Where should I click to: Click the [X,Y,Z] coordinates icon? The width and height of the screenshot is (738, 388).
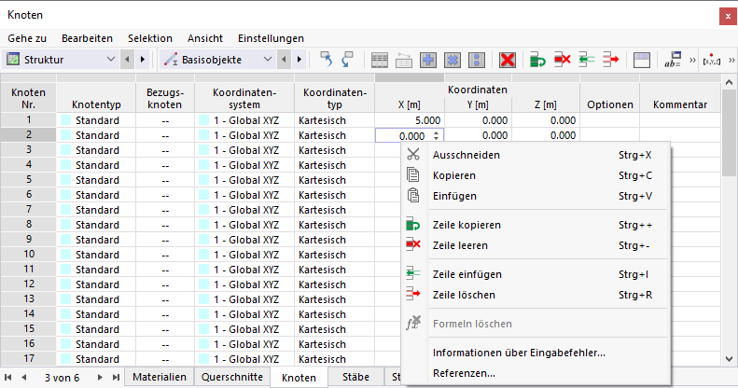coord(712,61)
